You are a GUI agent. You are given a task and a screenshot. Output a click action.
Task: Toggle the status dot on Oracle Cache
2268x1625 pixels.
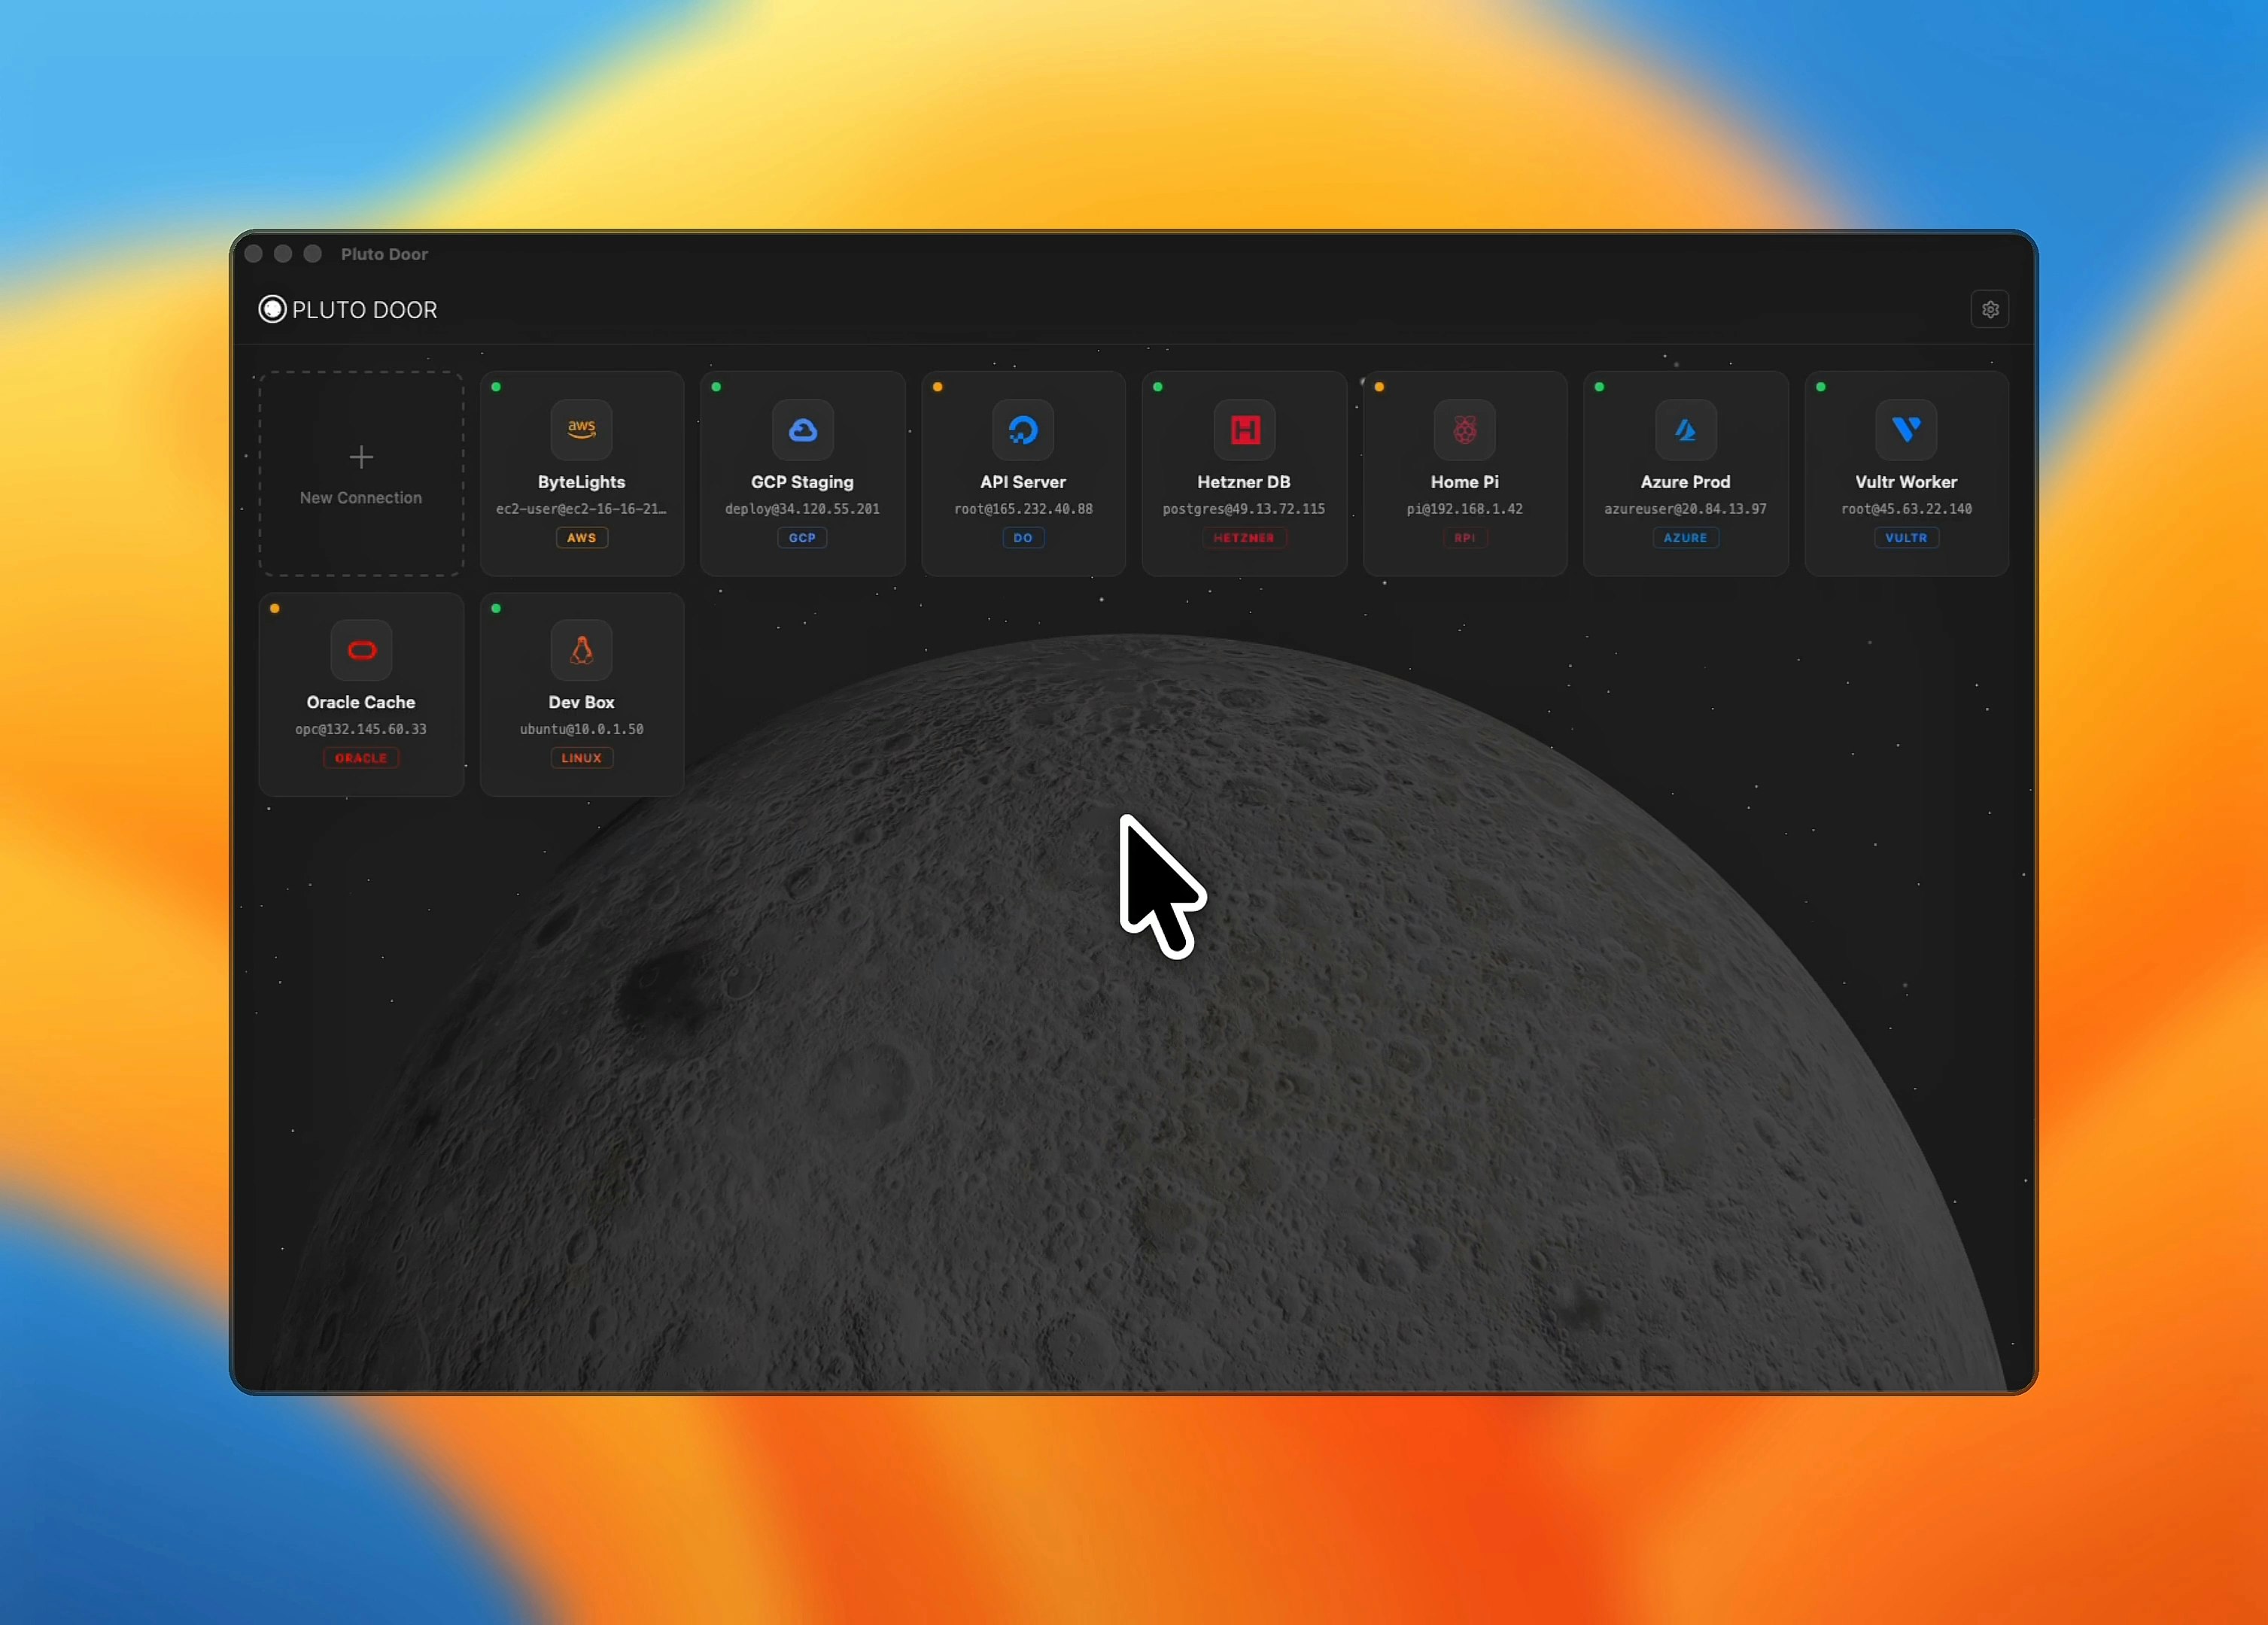click(x=275, y=608)
